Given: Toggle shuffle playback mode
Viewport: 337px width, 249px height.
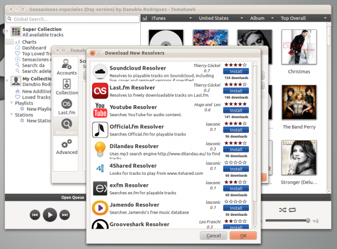Looking at the screenshot, I should click(283, 210).
